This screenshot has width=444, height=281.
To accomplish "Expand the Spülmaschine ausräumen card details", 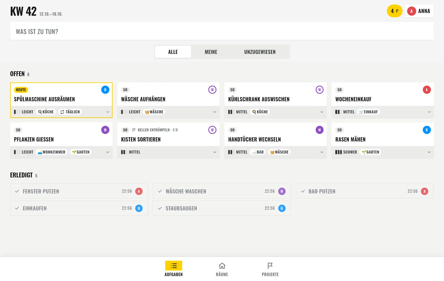I will (108, 112).
